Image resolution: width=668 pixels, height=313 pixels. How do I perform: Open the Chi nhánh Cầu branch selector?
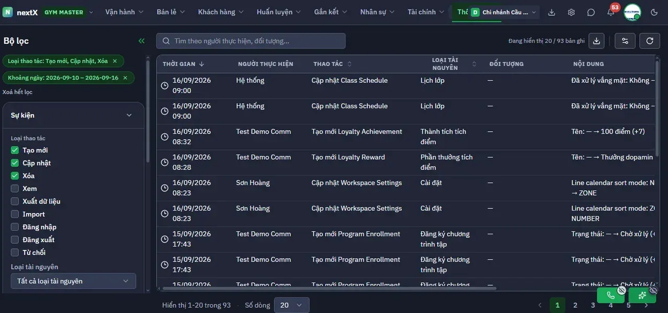[x=504, y=12]
